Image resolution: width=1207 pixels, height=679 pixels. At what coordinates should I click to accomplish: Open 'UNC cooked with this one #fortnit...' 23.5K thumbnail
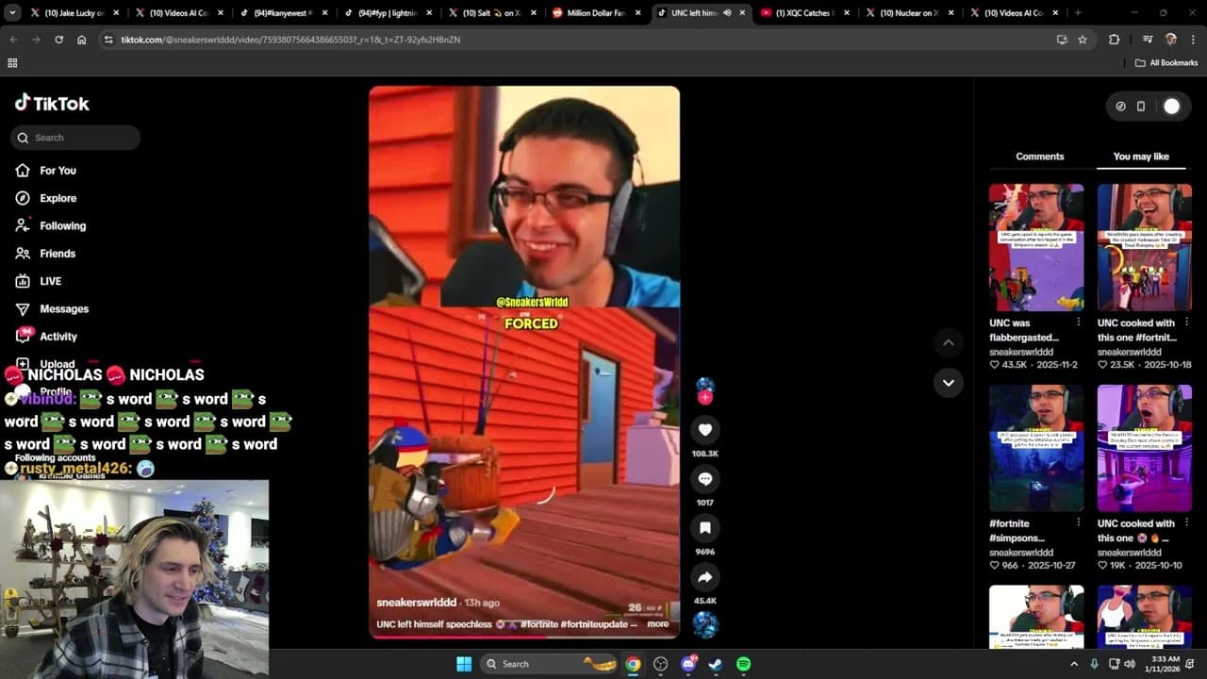tap(1145, 247)
